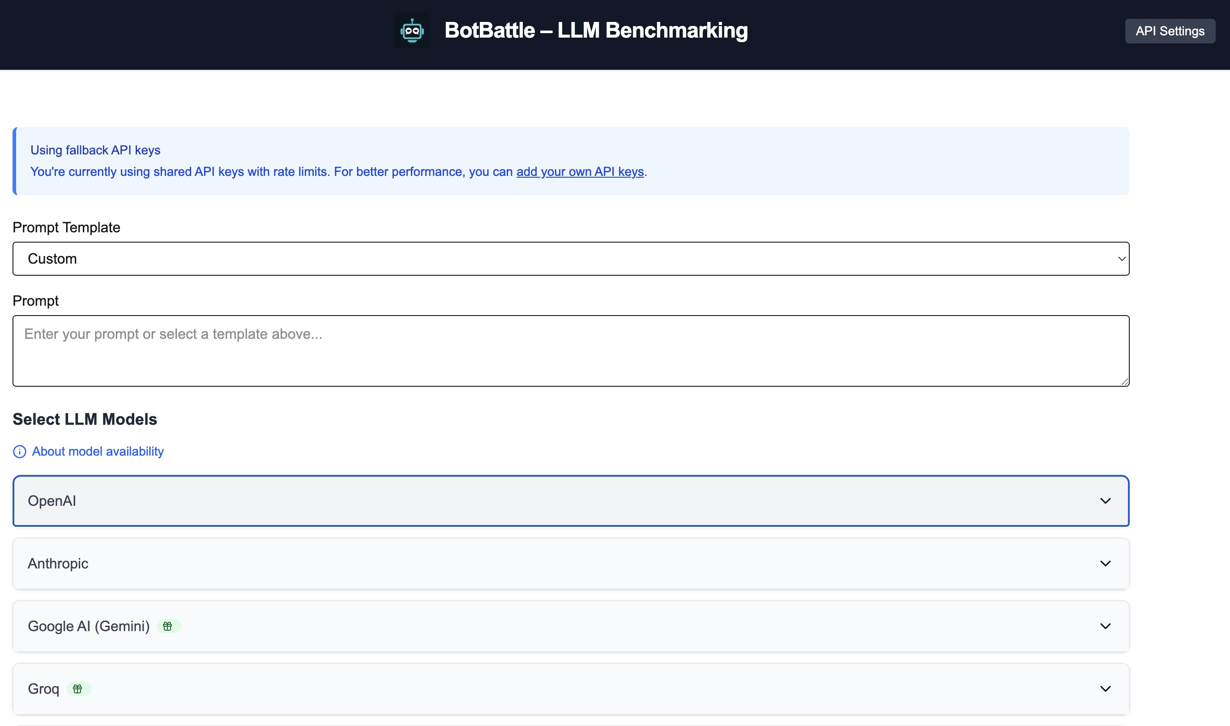Click the gift badge next to Google AI (Gemini)
1230x726 pixels.
pos(169,626)
